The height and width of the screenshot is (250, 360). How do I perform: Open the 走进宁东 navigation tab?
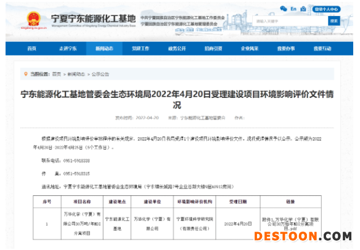(68, 49)
